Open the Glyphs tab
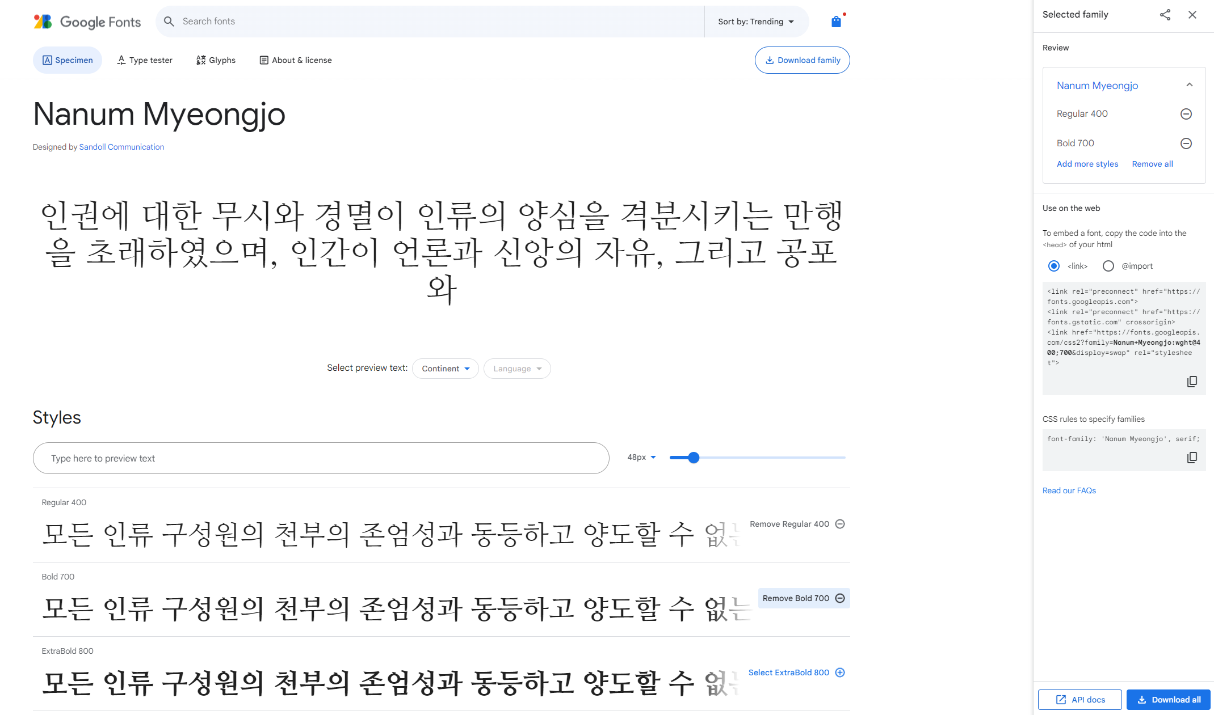The width and height of the screenshot is (1214, 715). click(x=216, y=60)
